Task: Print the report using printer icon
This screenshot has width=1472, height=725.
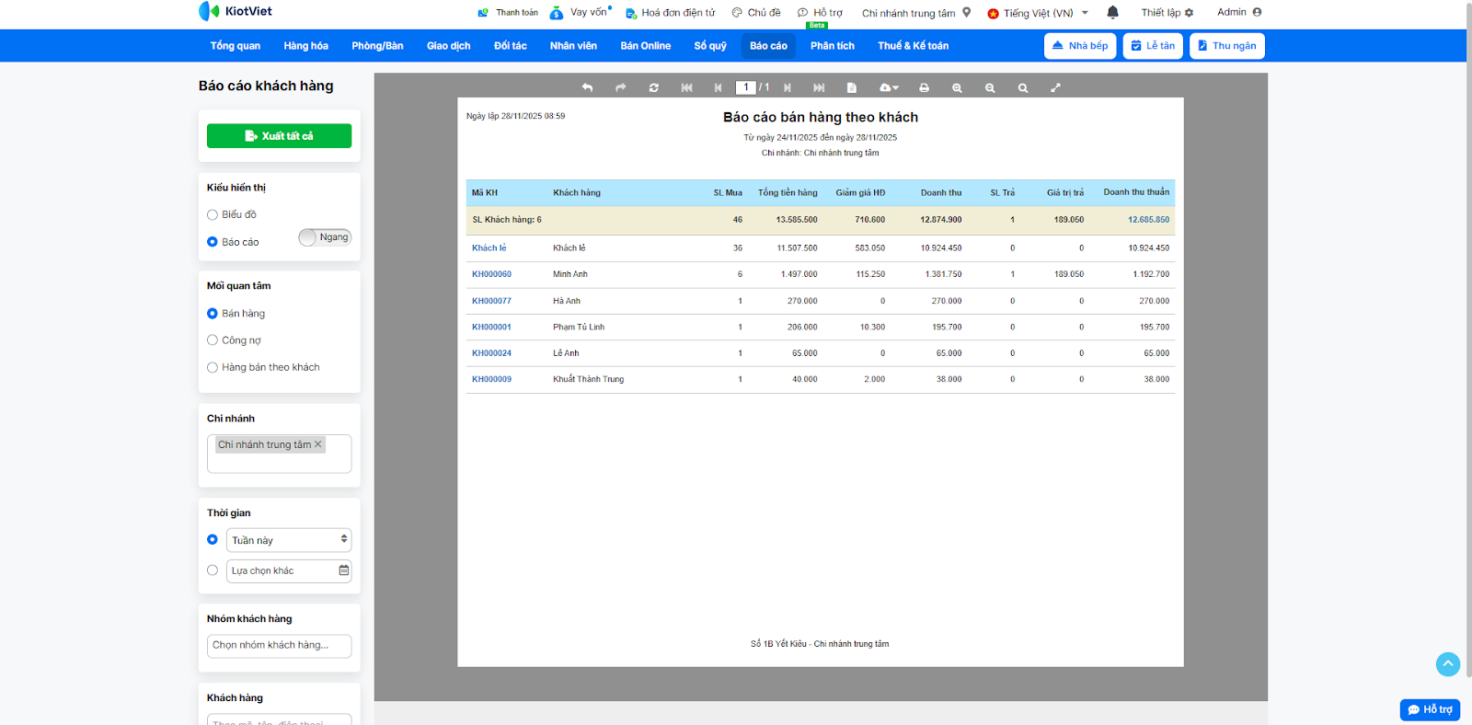Action: [x=924, y=88]
